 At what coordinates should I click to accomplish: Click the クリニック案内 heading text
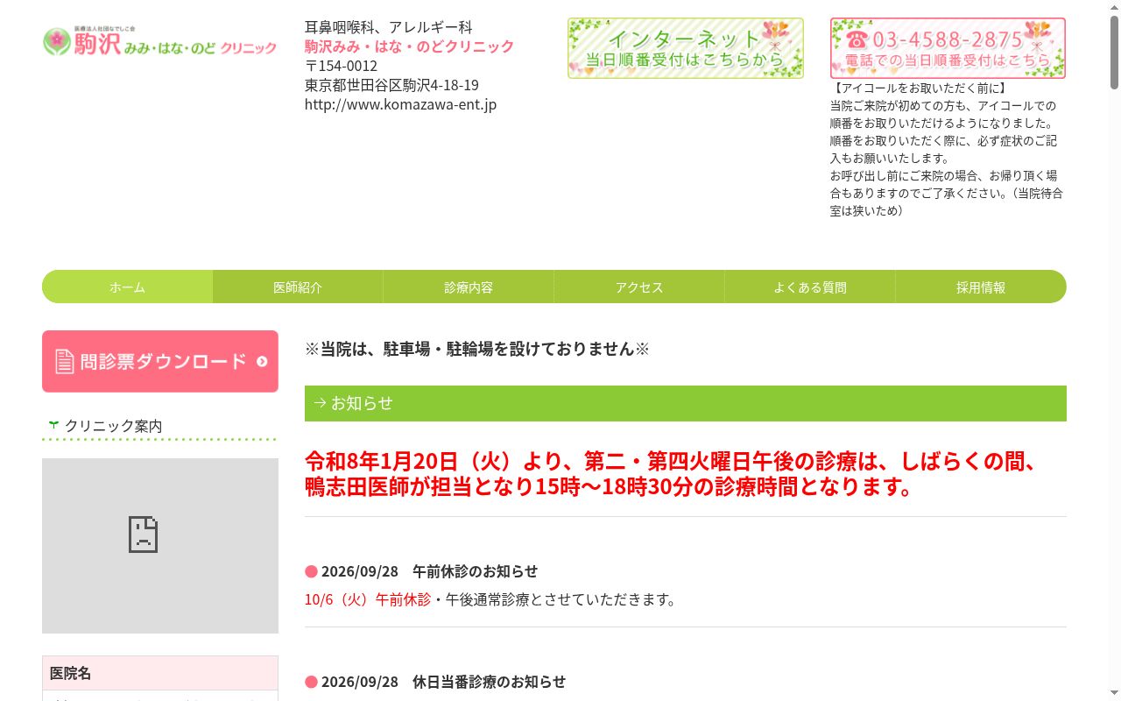click(x=113, y=426)
